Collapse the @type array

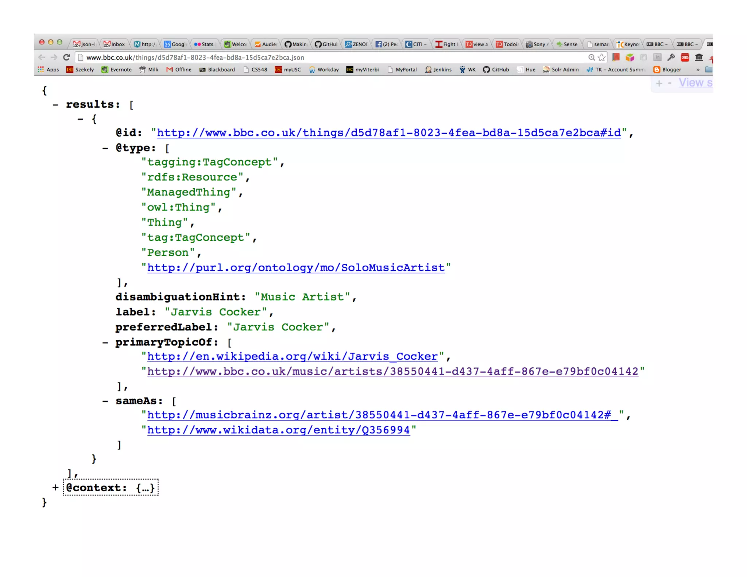(105, 148)
